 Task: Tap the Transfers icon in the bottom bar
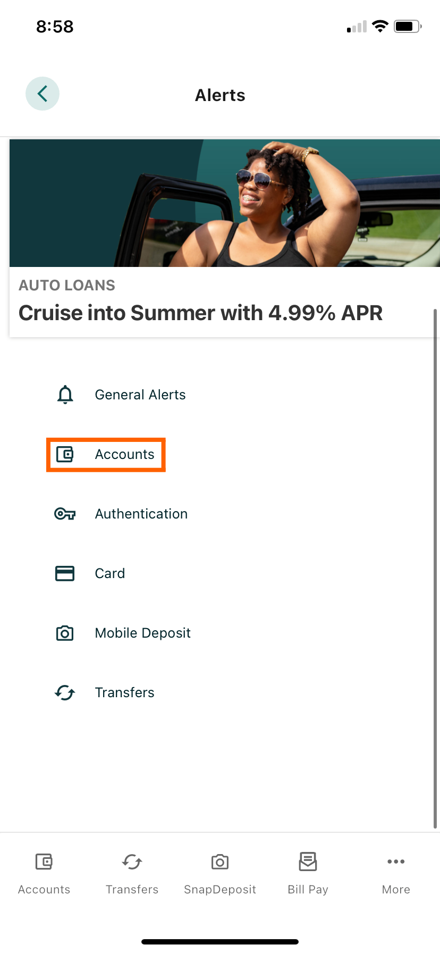click(132, 871)
